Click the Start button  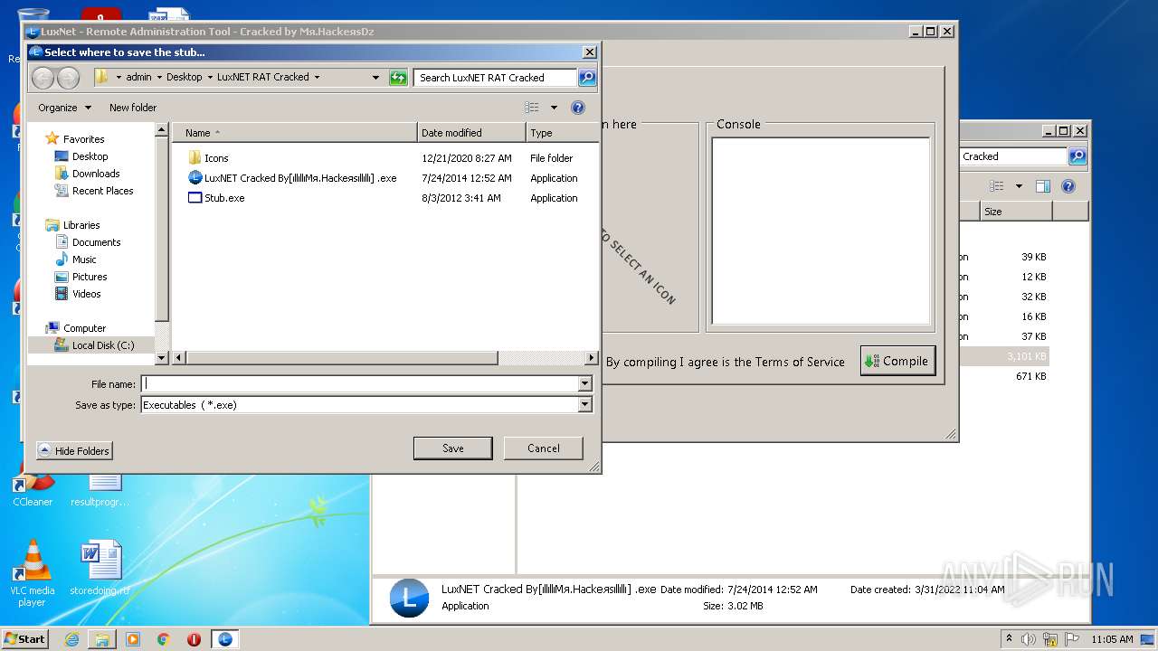coord(24,639)
